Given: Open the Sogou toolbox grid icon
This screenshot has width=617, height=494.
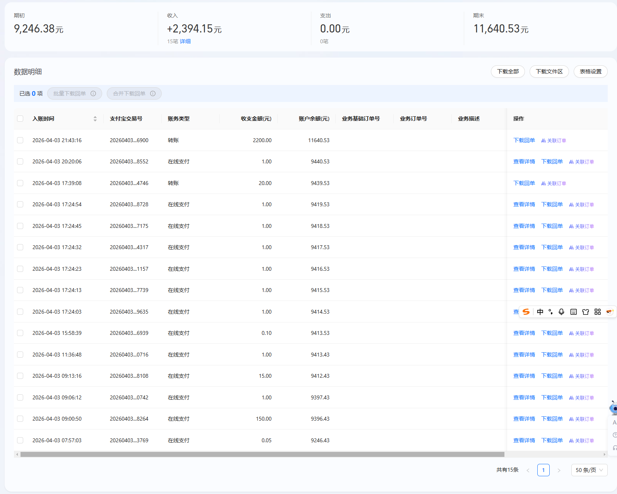Looking at the screenshot, I should [x=598, y=312].
